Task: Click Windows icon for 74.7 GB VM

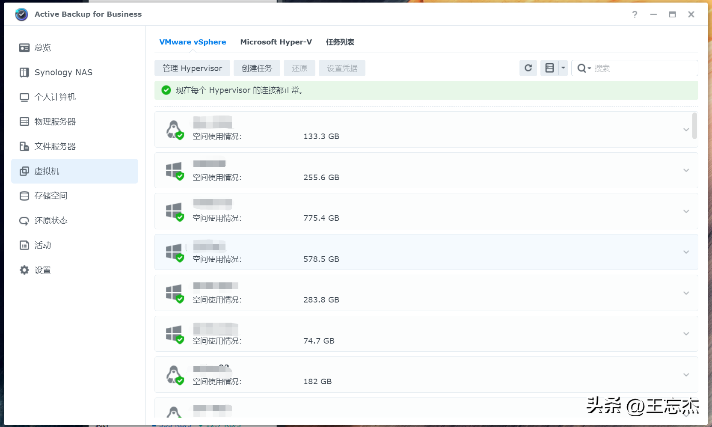Action: [x=175, y=334]
